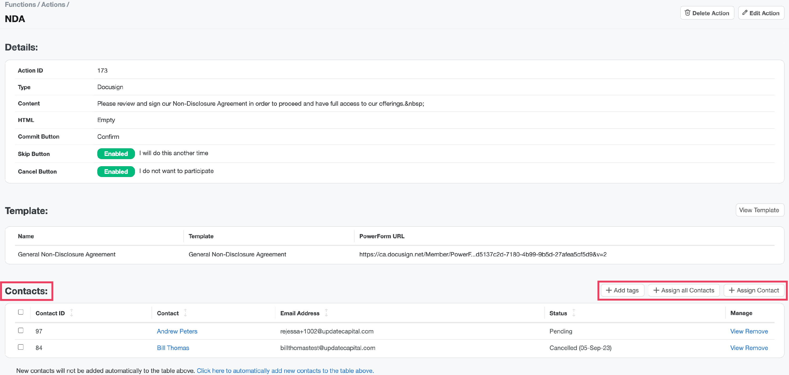Select the checkbox for contact 84

click(x=21, y=347)
